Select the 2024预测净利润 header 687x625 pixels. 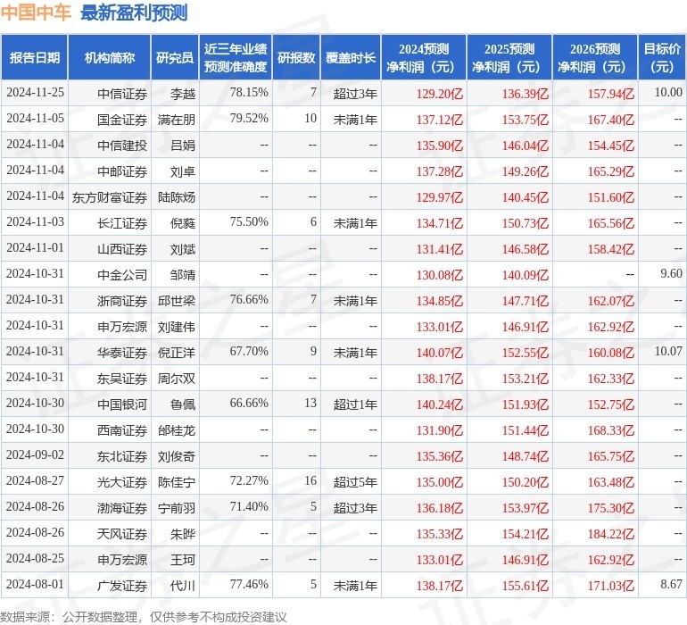(x=424, y=57)
